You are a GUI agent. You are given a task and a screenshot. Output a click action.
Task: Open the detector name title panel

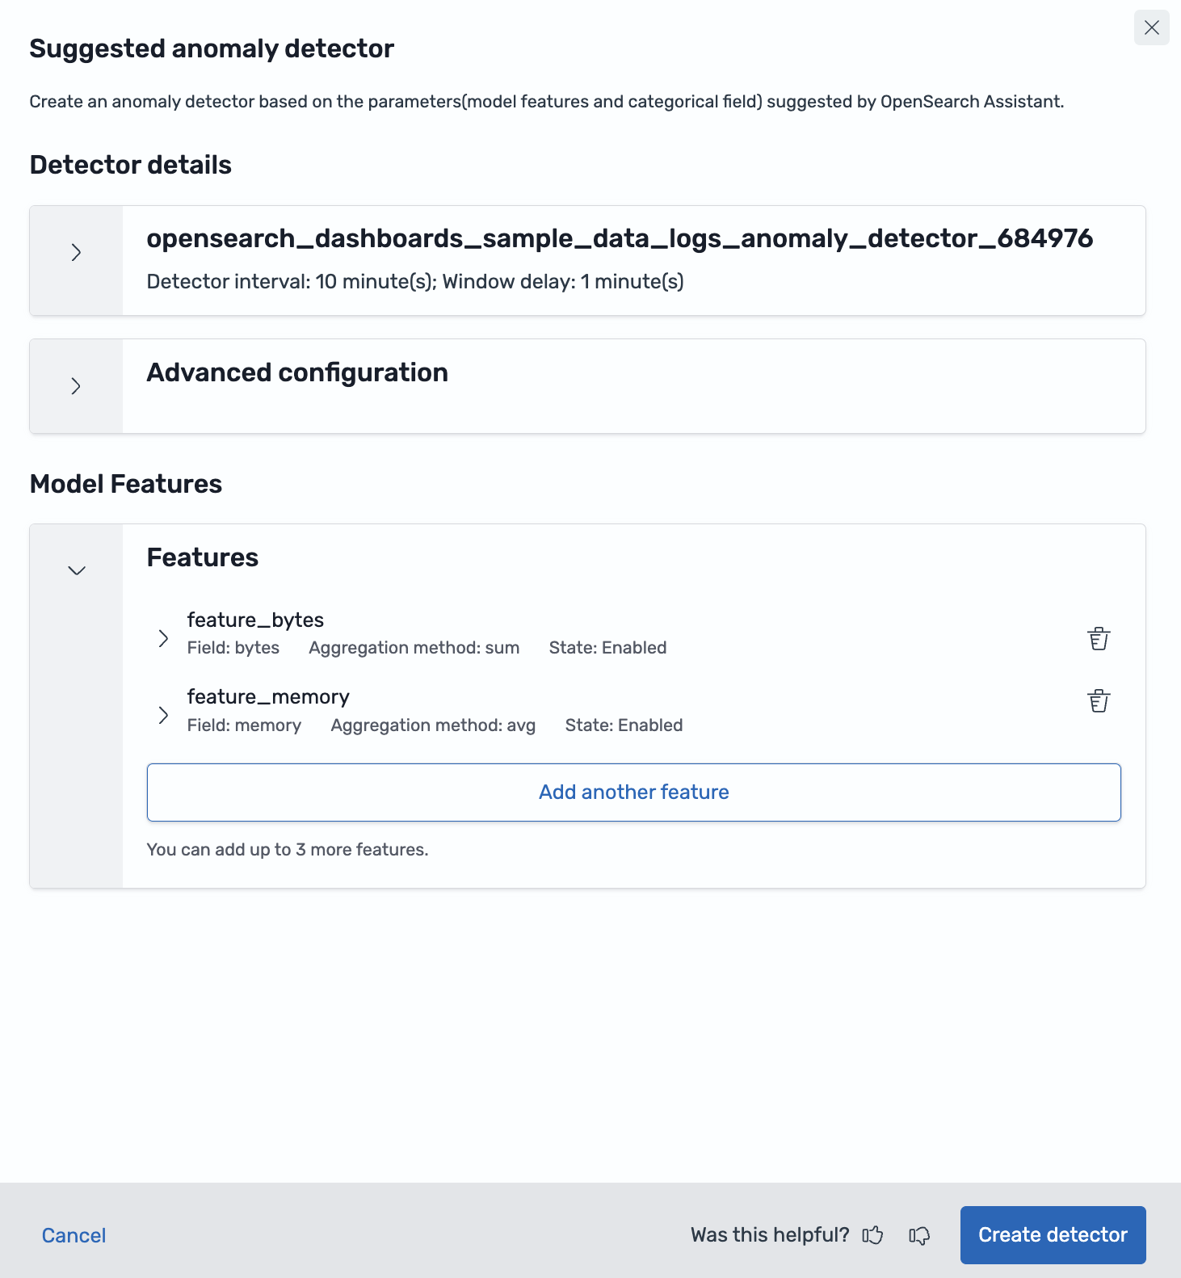coord(620,239)
